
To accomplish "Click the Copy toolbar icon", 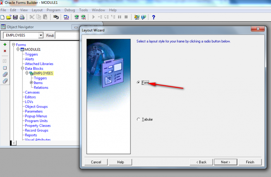I will click(39, 17).
